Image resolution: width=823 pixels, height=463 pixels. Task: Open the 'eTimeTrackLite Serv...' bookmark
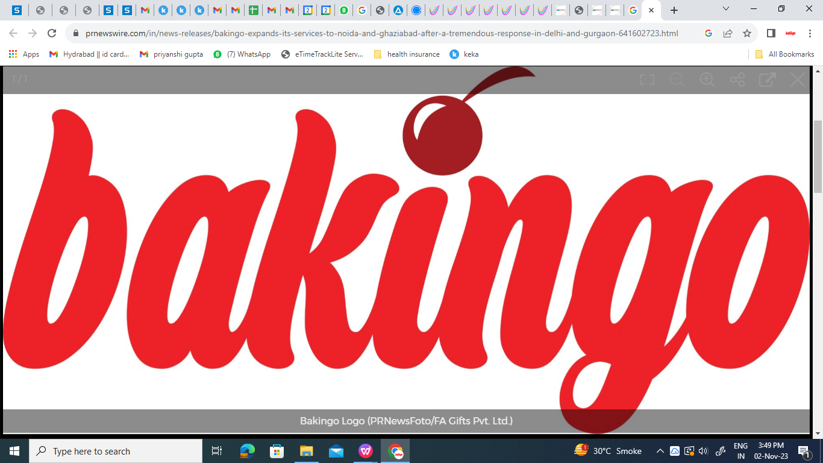[x=322, y=54]
